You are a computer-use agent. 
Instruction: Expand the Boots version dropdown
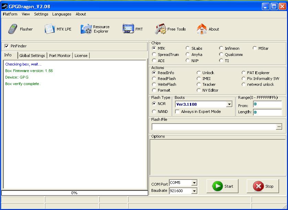(229, 104)
